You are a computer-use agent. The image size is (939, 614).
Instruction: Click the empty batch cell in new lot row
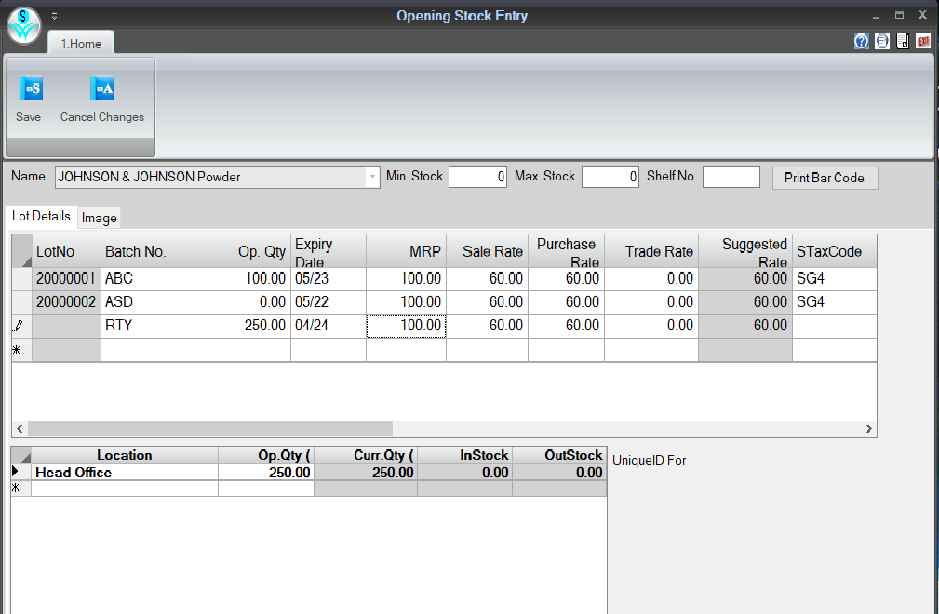[x=148, y=350]
